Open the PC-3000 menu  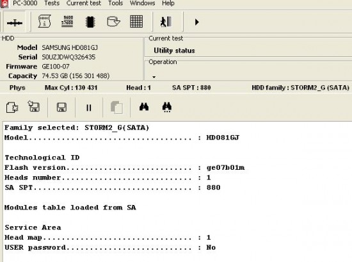(25, 3)
